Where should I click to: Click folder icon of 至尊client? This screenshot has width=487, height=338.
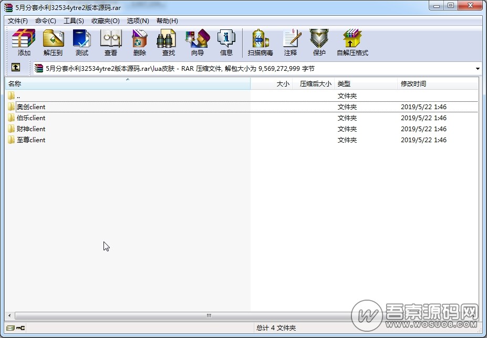pyautogui.click(x=11, y=140)
